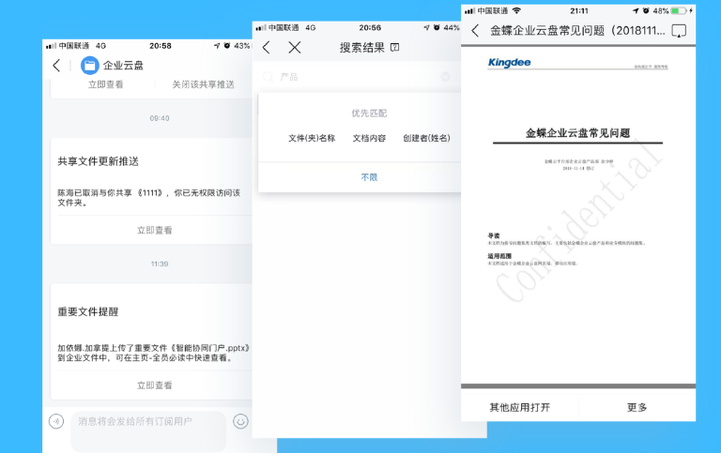721x453 pixels.
Task: Open the 重要文件提醒 card title
Action: [x=88, y=312]
